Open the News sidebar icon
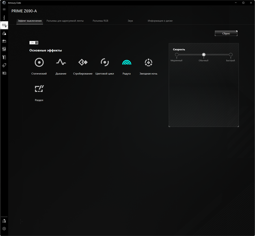The height and width of the screenshot is (236, 255). point(4,73)
